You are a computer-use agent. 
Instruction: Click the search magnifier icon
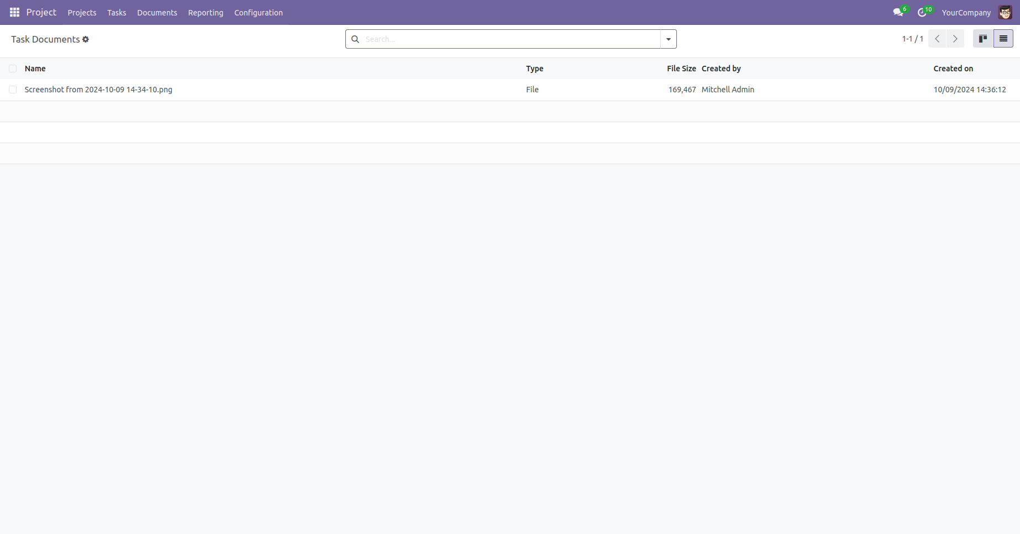click(355, 39)
